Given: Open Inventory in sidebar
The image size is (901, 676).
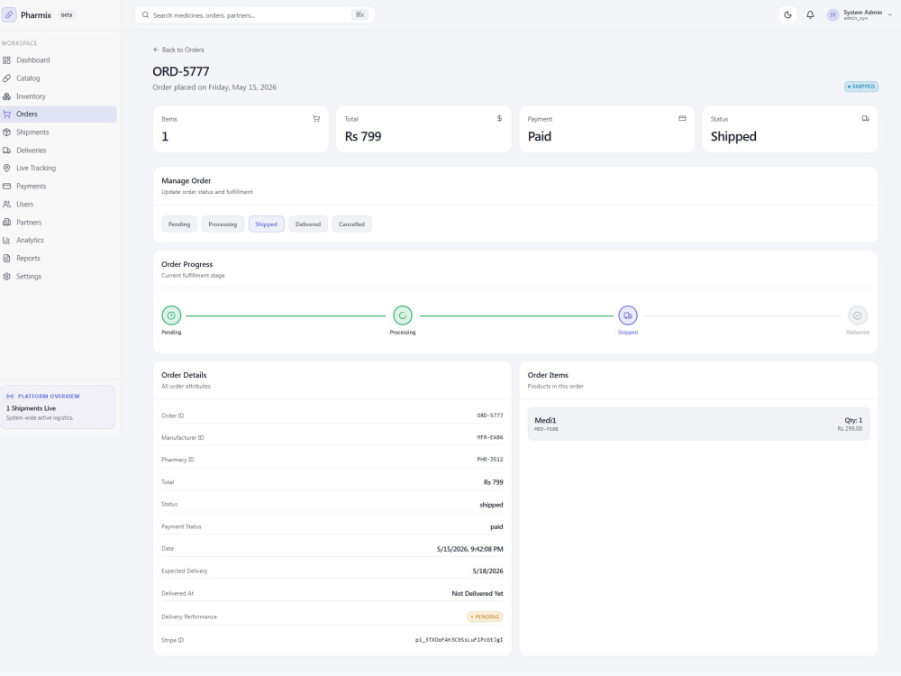Looking at the screenshot, I should click(58, 96).
